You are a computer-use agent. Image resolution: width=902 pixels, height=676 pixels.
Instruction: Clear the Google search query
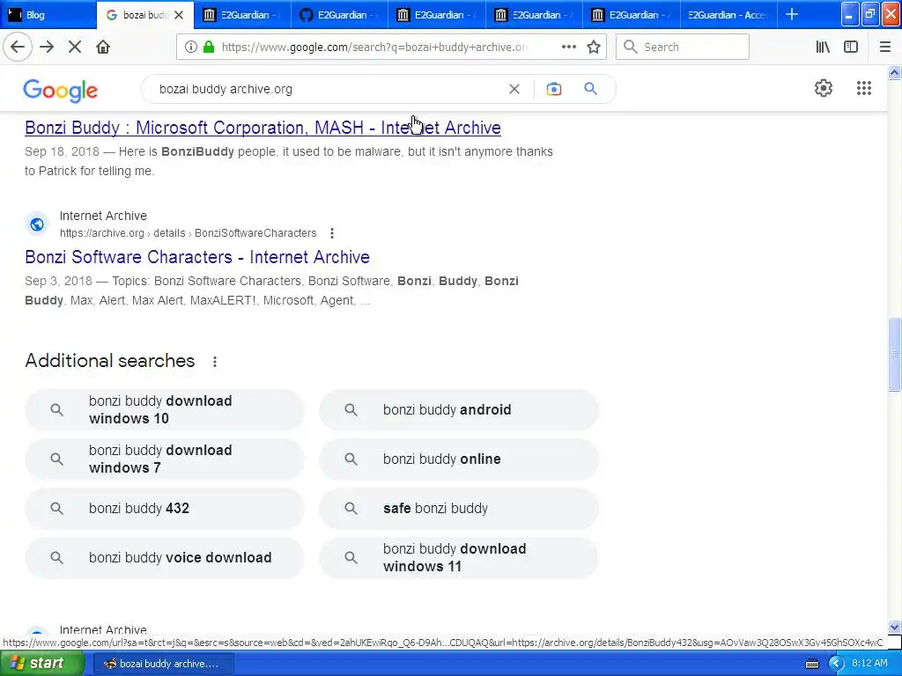pos(514,89)
